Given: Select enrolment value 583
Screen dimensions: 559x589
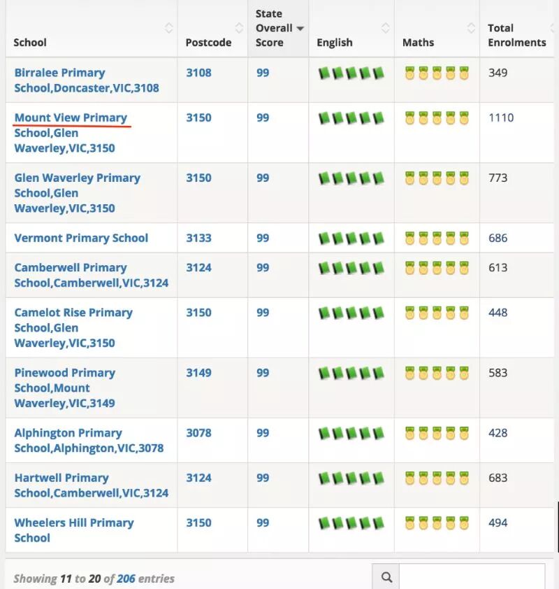Looking at the screenshot, I should click(498, 373).
